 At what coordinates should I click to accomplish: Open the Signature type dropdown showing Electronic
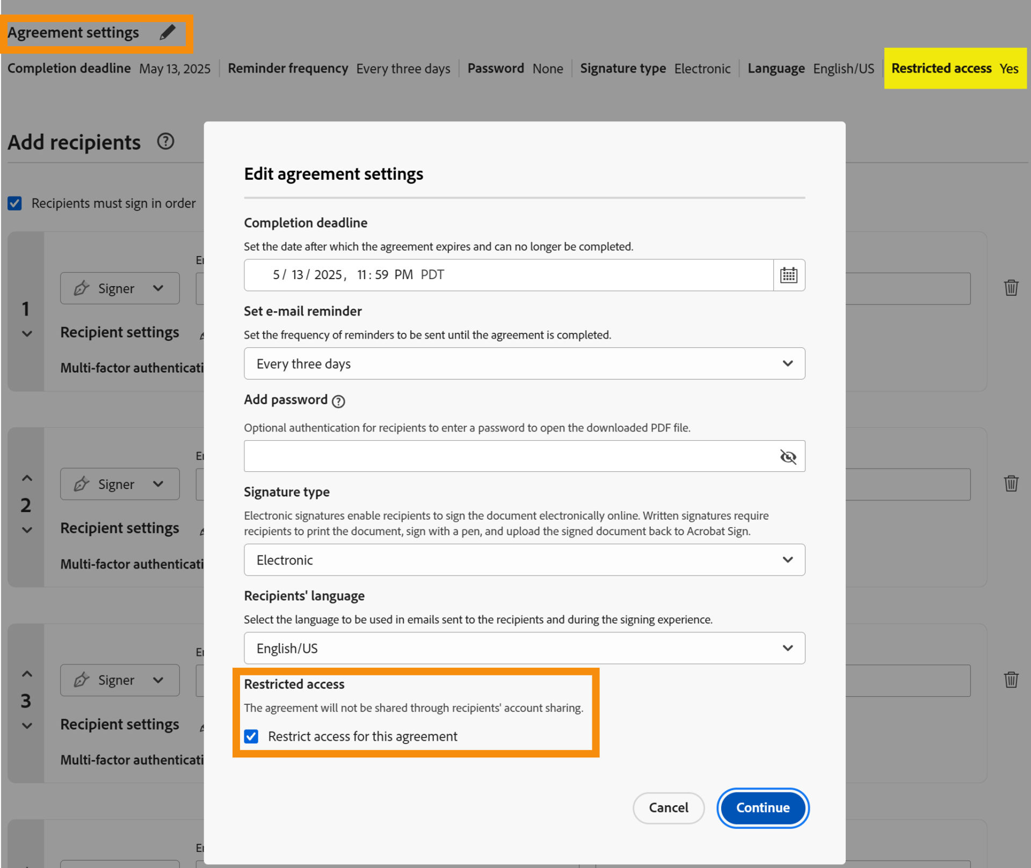point(788,560)
